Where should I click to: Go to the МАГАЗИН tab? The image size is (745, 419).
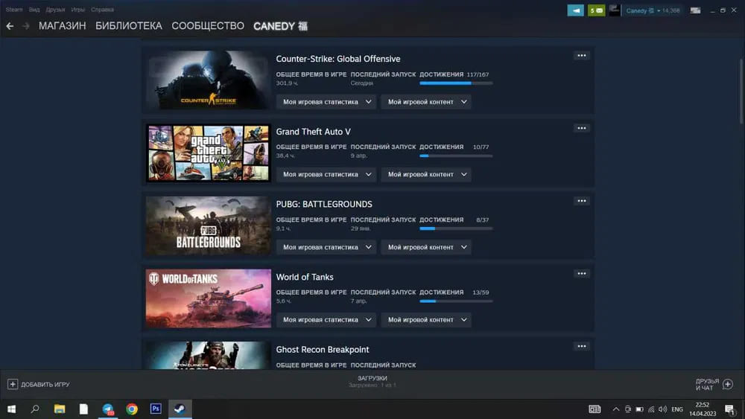63,26
